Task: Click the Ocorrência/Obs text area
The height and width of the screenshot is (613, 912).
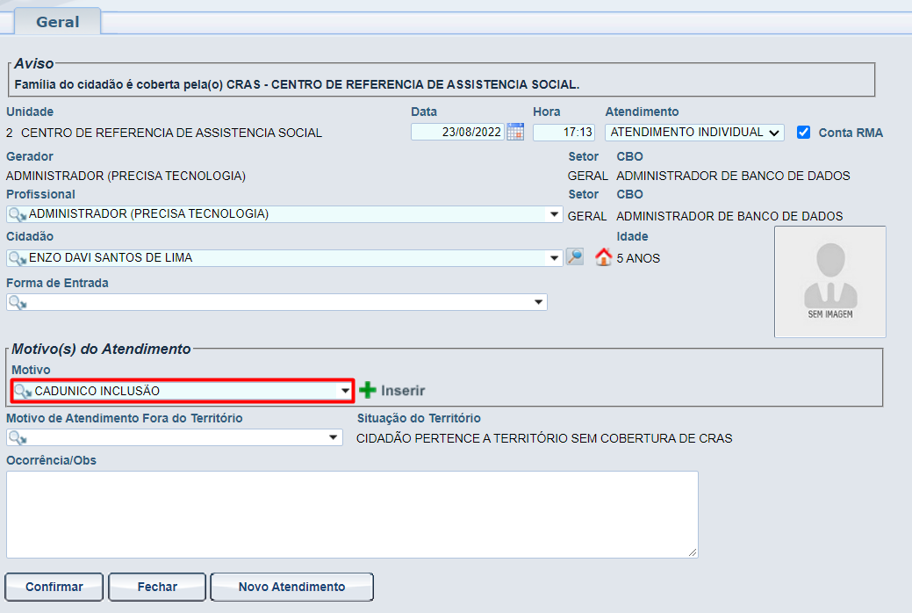Action: (x=351, y=514)
